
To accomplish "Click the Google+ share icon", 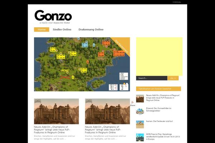I will point(132,102).
